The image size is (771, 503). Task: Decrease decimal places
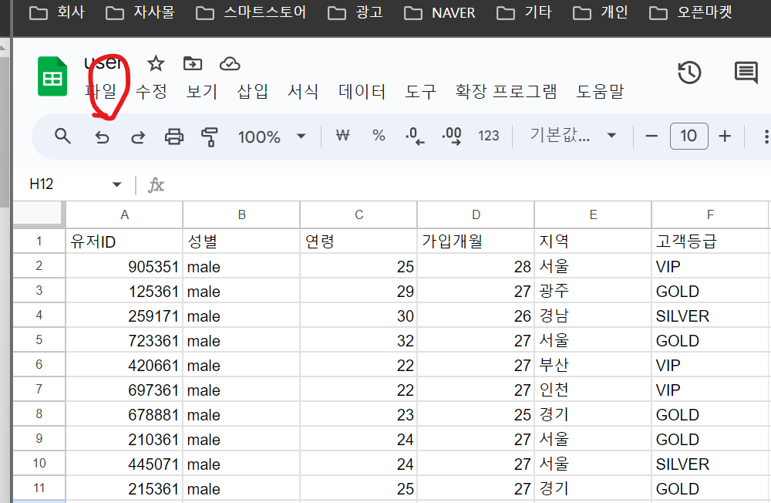click(x=415, y=136)
